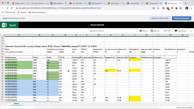Go forward with browser forward arrow
Image resolution: width=194 pixels, height=109 pixels.
[x=7, y=8]
